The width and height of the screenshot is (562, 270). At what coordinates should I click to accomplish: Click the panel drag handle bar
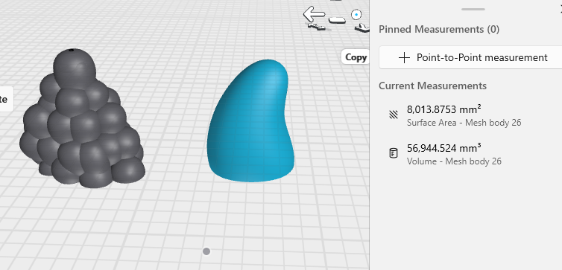(473, 9)
